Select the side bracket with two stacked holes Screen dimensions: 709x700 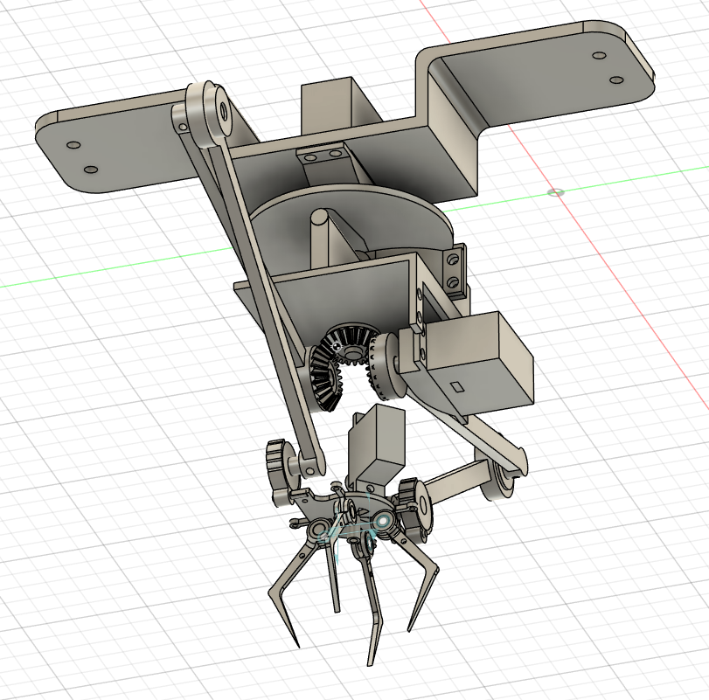pos(455,272)
